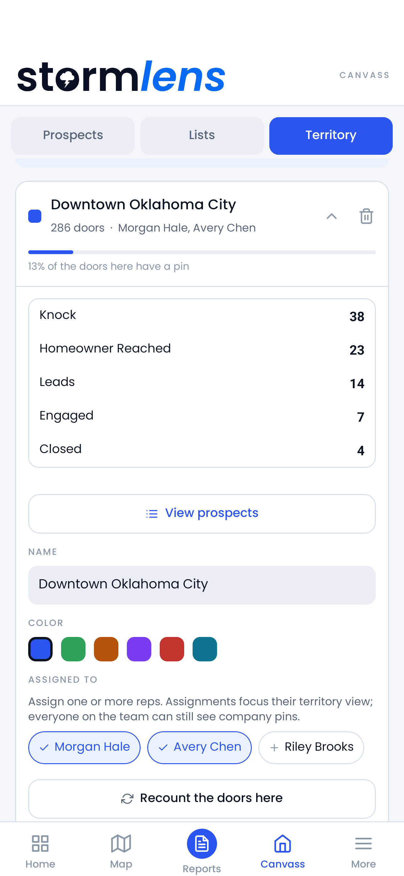Image resolution: width=404 pixels, height=876 pixels.
Task: Tap the Canvass house icon
Action: pyautogui.click(x=282, y=844)
